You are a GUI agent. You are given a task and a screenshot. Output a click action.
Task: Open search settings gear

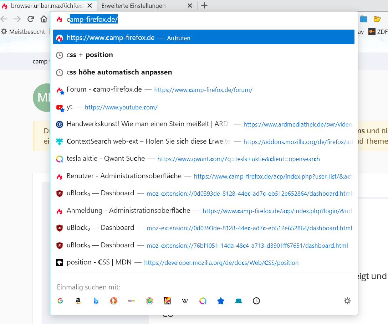pyautogui.click(x=347, y=301)
